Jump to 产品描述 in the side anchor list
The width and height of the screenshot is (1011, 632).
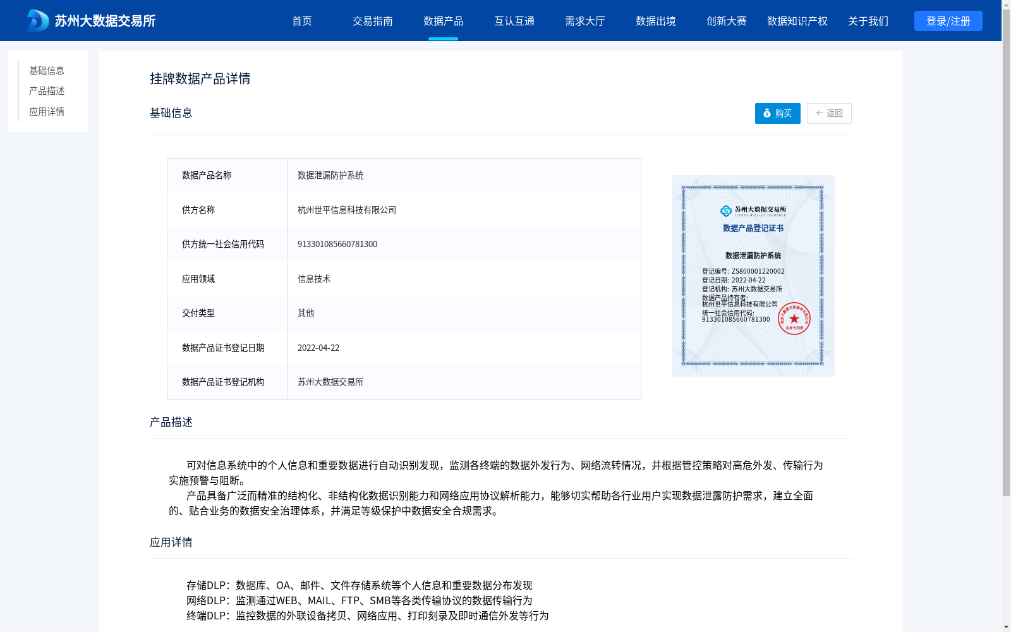point(47,91)
